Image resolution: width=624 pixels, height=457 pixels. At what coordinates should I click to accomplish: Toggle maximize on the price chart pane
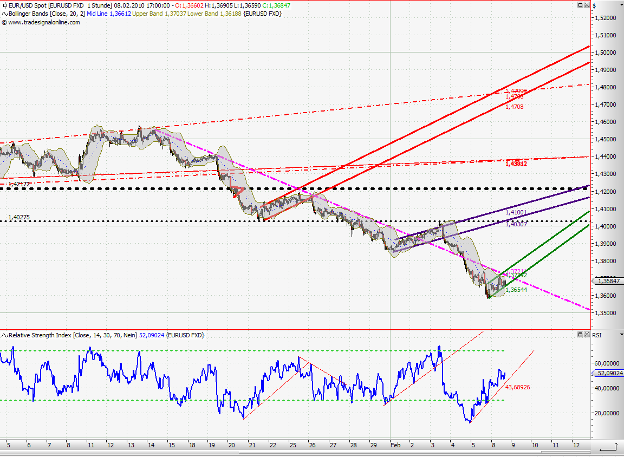pyautogui.click(x=580, y=4)
